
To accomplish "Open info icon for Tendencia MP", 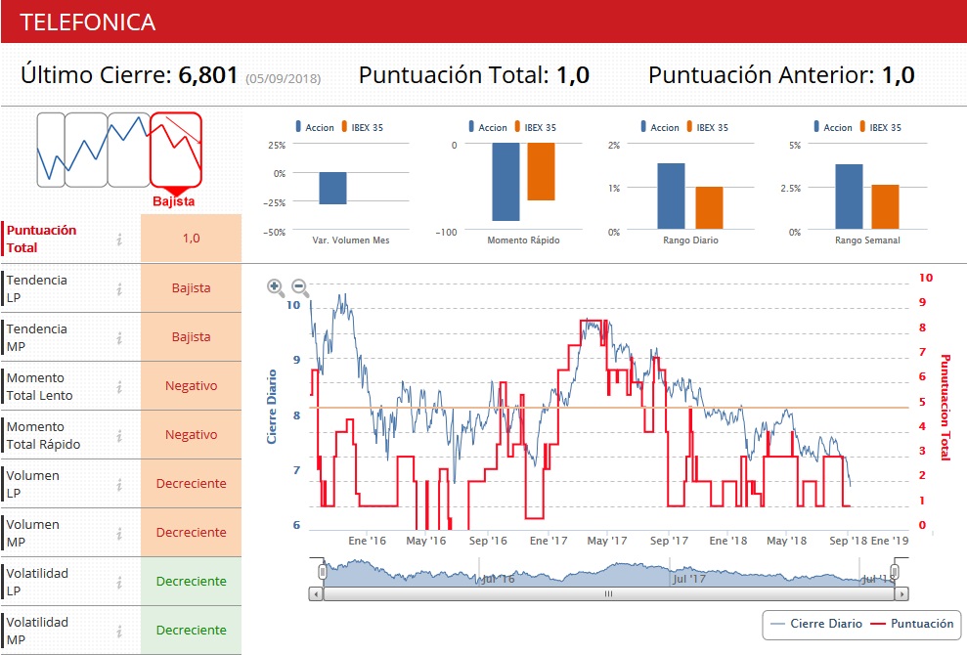I will 119,338.
